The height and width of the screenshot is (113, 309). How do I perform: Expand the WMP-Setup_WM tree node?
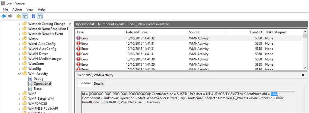(x=19, y=99)
